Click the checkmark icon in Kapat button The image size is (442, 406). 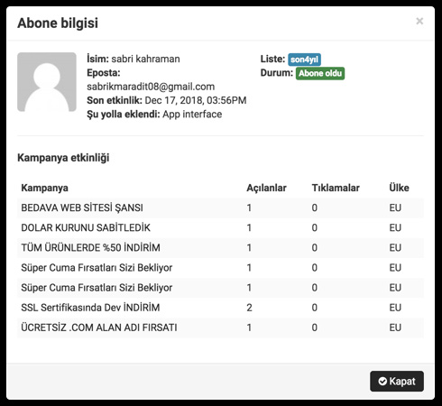(x=382, y=382)
